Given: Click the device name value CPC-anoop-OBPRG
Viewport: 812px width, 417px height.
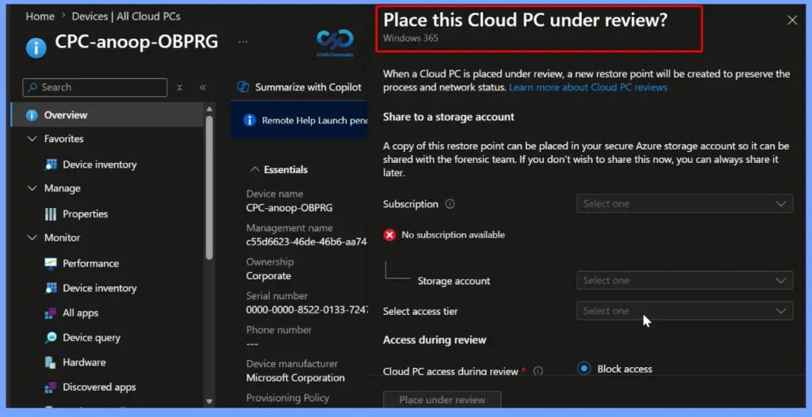Looking at the screenshot, I should click(x=289, y=208).
